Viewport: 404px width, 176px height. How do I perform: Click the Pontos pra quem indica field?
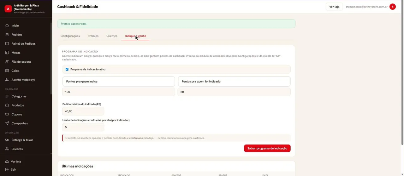(x=119, y=92)
